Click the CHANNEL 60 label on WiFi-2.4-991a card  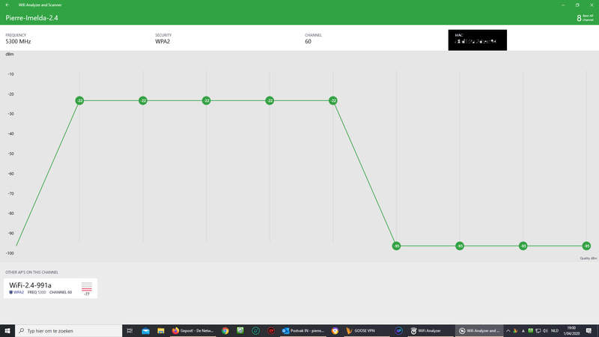(61, 292)
